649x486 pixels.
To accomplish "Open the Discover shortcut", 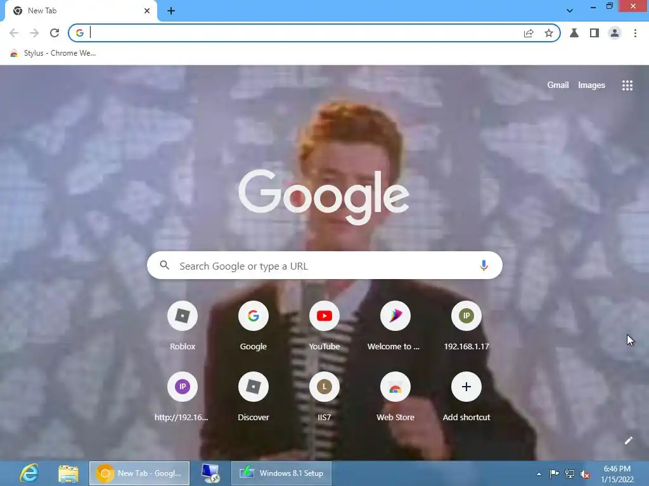I will [254, 397].
